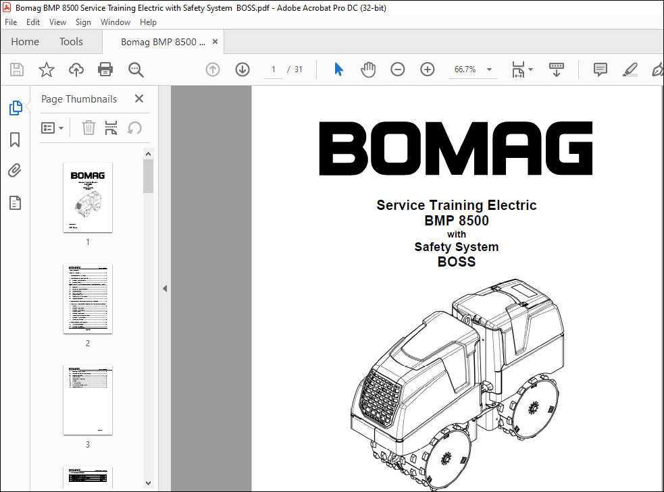Open the Bookmarks panel
Image resolution: width=664 pixels, height=492 pixels.
click(x=15, y=140)
